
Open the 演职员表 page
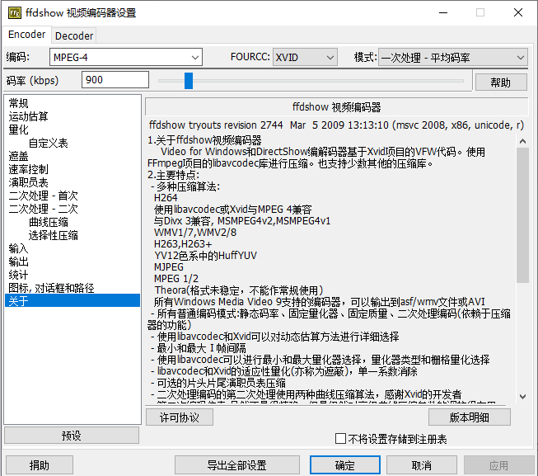(x=28, y=182)
